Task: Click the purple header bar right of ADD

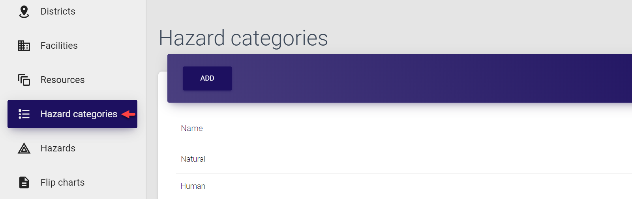Action: pyautogui.click(x=395, y=78)
